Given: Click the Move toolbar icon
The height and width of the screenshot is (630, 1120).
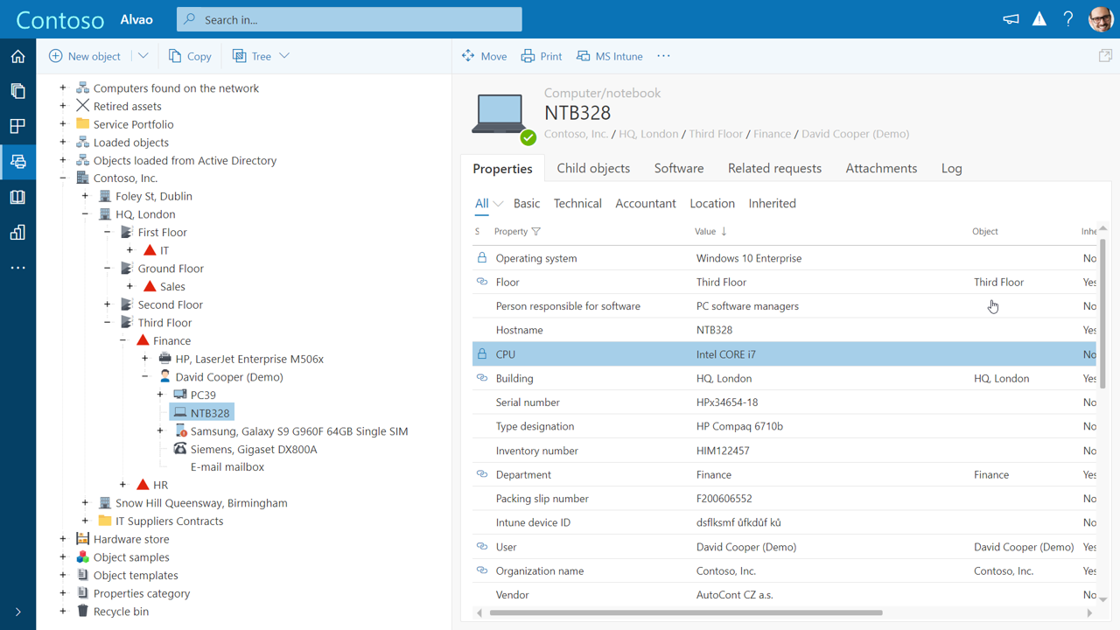Looking at the screenshot, I should 484,55.
